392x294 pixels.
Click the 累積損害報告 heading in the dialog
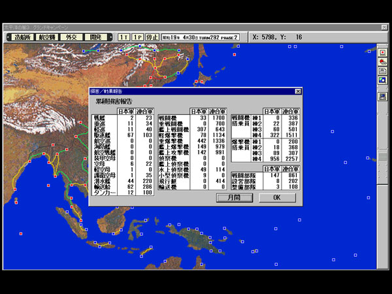(120, 102)
